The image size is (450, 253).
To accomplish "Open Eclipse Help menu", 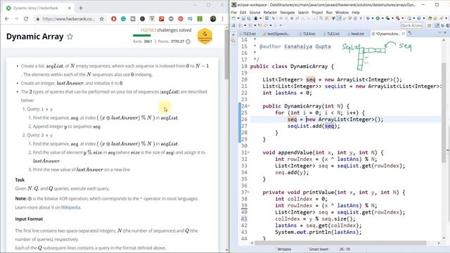I will [x=356, y=13].
